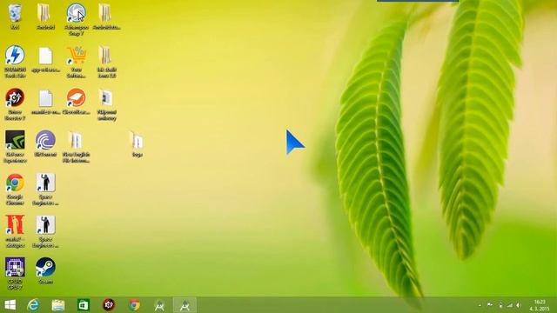Open Driver Booster from the taskbar
This screenshot has width=557, height=313.
(x=109, y=305)
